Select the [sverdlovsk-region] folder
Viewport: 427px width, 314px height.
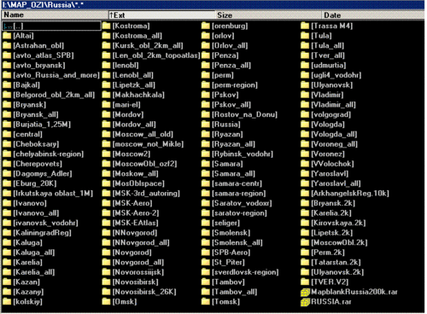(x=240, y=272)
